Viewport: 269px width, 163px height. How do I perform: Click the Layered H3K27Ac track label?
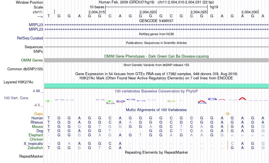tap(18, 82)
